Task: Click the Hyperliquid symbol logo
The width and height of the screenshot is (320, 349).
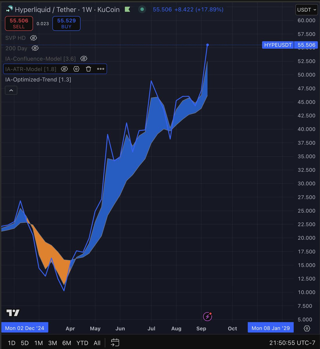Action: pos(9,10)
